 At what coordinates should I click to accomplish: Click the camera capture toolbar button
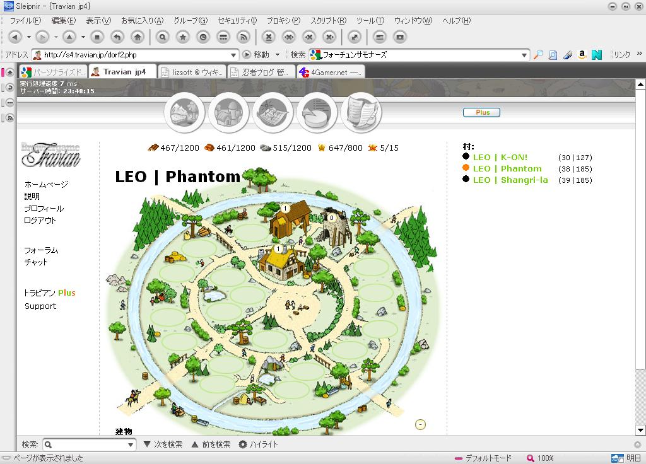pos(399,37)
